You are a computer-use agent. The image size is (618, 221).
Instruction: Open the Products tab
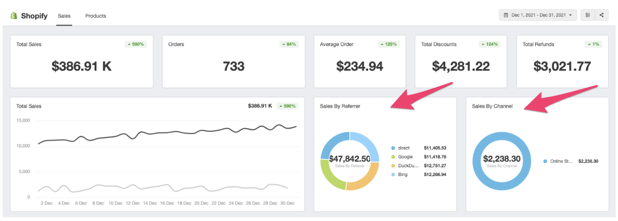pyautogui.click(x=96, y=16)
